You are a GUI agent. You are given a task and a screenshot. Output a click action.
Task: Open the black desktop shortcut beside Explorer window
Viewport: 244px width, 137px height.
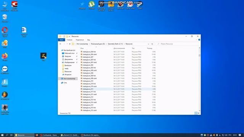click(43, 57)
